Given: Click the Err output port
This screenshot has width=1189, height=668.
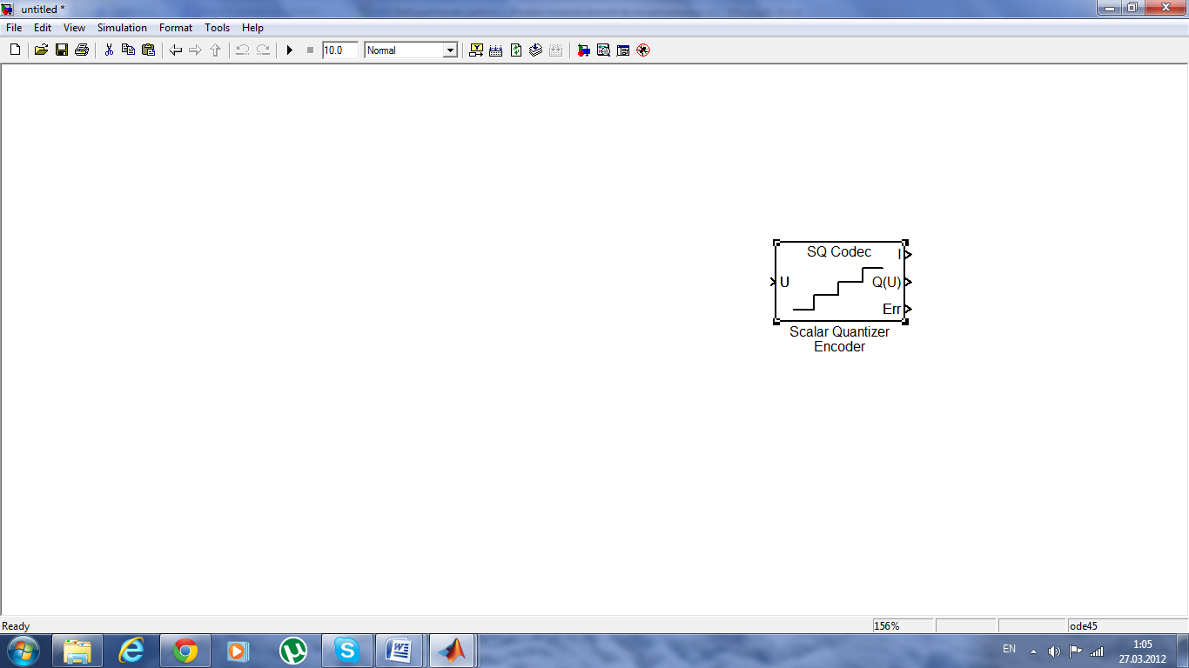Looking at the screenshot, I should tap(909, 309).
